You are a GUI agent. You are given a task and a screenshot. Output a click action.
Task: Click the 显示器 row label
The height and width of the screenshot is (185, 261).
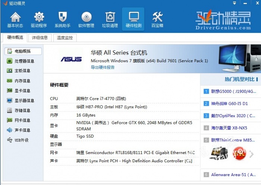point(56,144)
